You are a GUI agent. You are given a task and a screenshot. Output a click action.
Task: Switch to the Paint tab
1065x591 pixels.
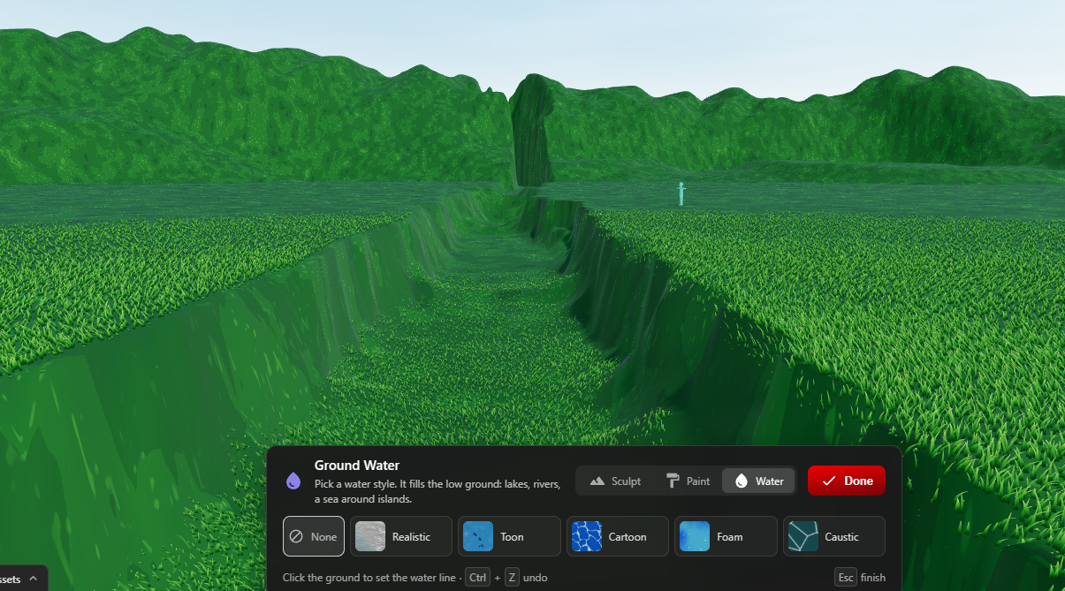(x=688, y=481)
